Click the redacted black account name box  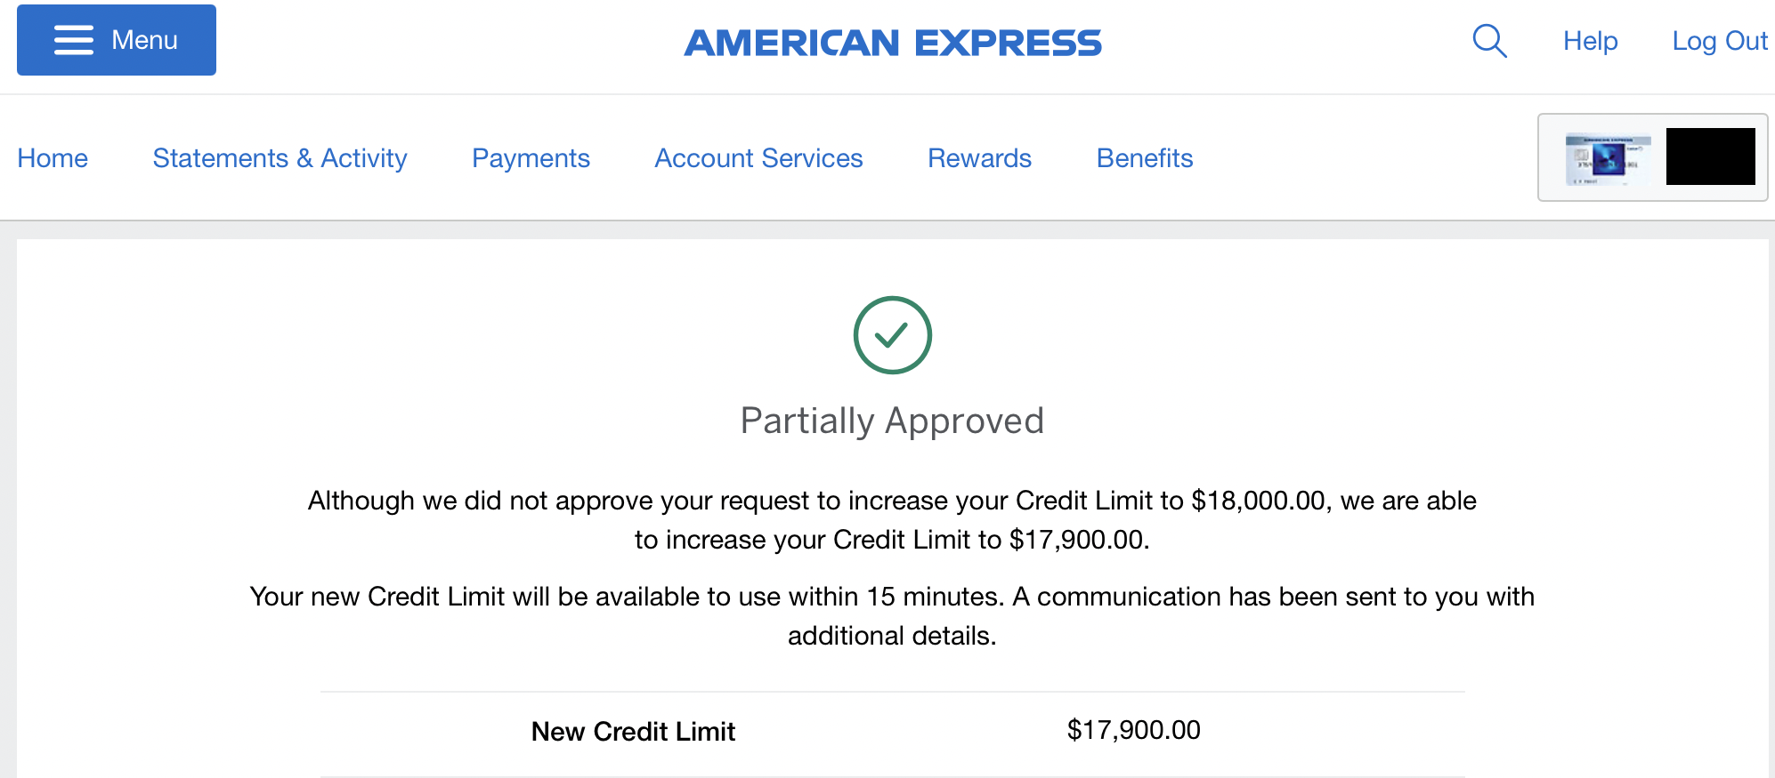pyautogui.click(x=1710, y=156)
